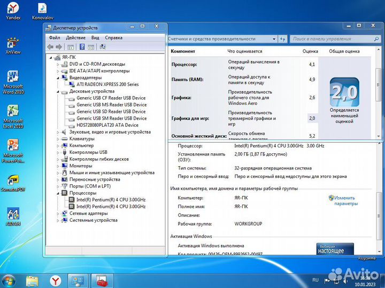
Task: Launch SumatraPDF from the desktop
Action: pos(13,183)
